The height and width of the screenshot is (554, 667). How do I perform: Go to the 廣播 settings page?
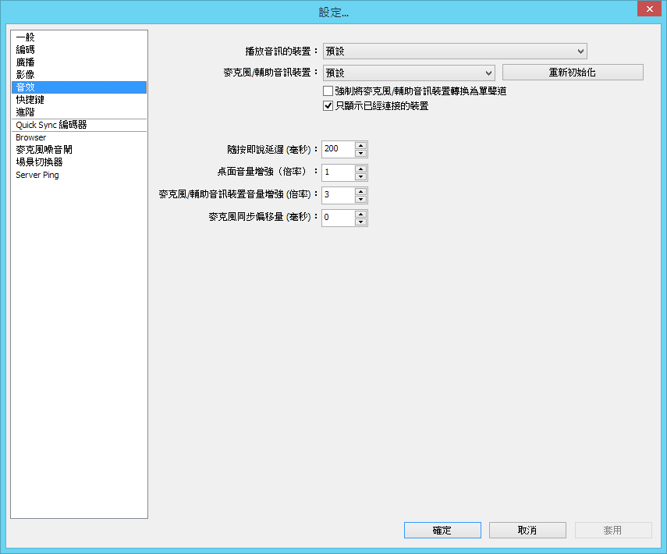79,62
